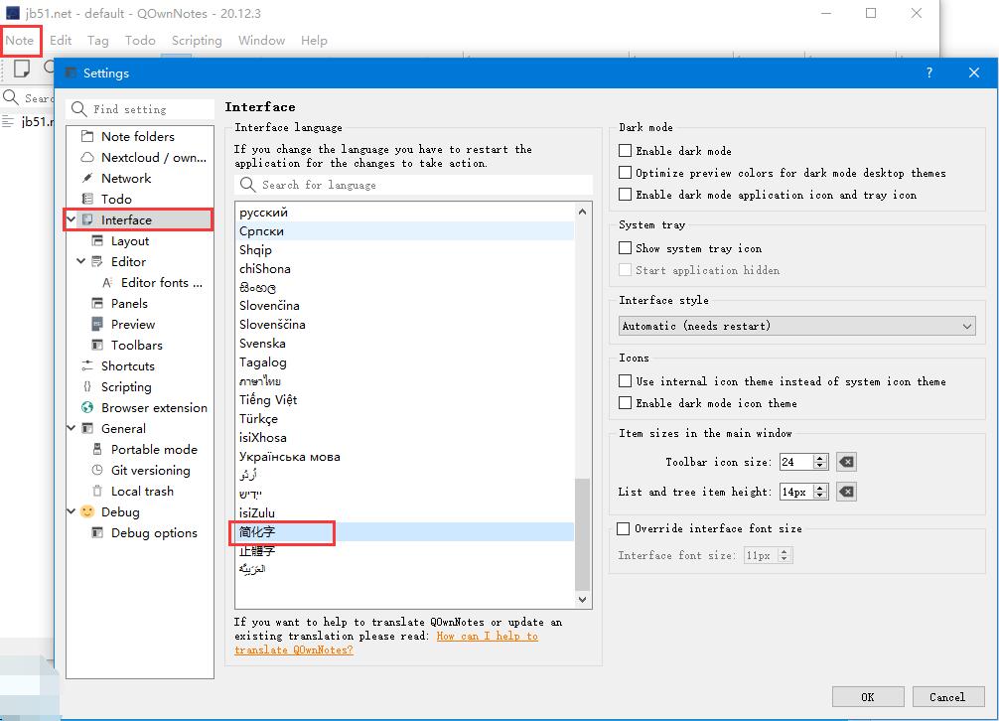Collapse the Interface tree node

pyautogui.click(x=71, y=219)
